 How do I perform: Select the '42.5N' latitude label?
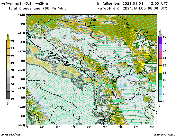(x=21, y=70)
